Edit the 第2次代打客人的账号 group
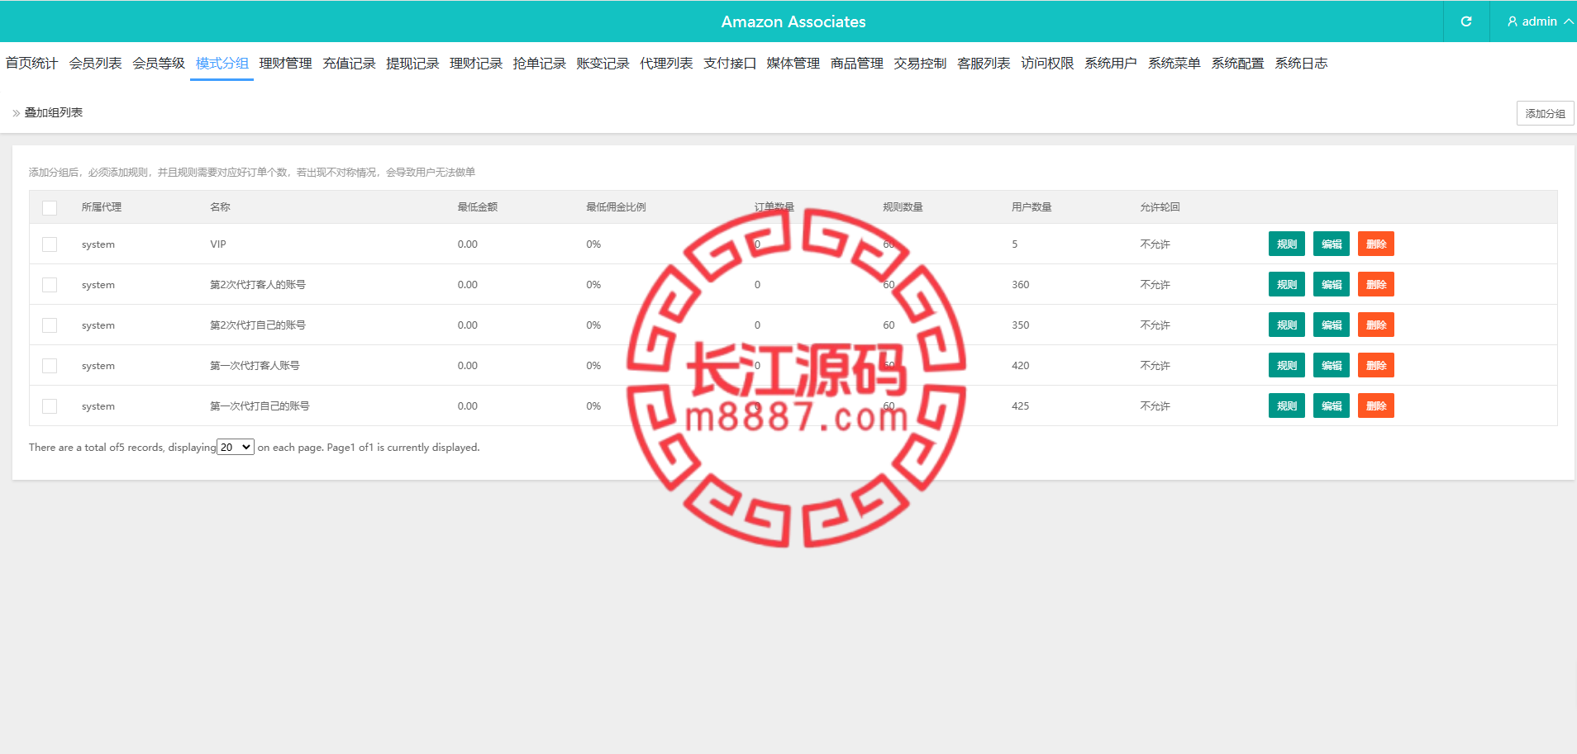Screen dimensions: 1577x754 [x=1332, y=284]
